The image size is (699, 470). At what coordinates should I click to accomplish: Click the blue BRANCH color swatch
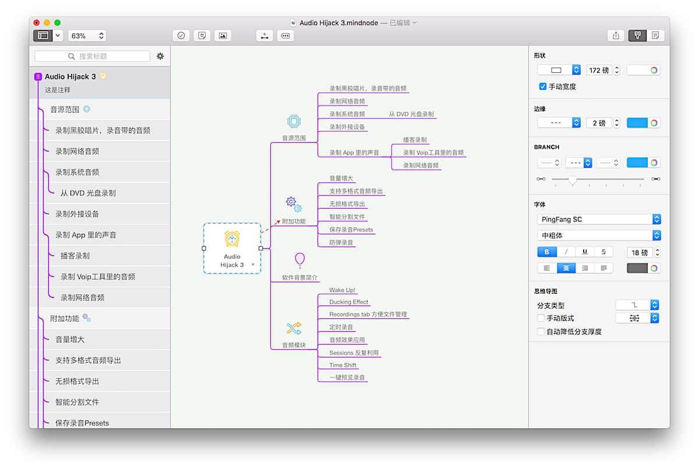(x=637, y=163)
